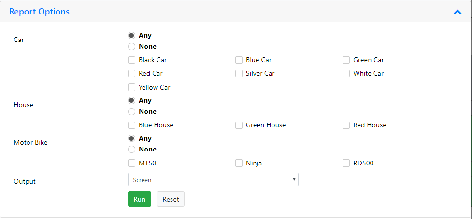The width and height of the screenshot is (472, 219).
Task: Check the White Car option
Action: (x=346, y=74)
